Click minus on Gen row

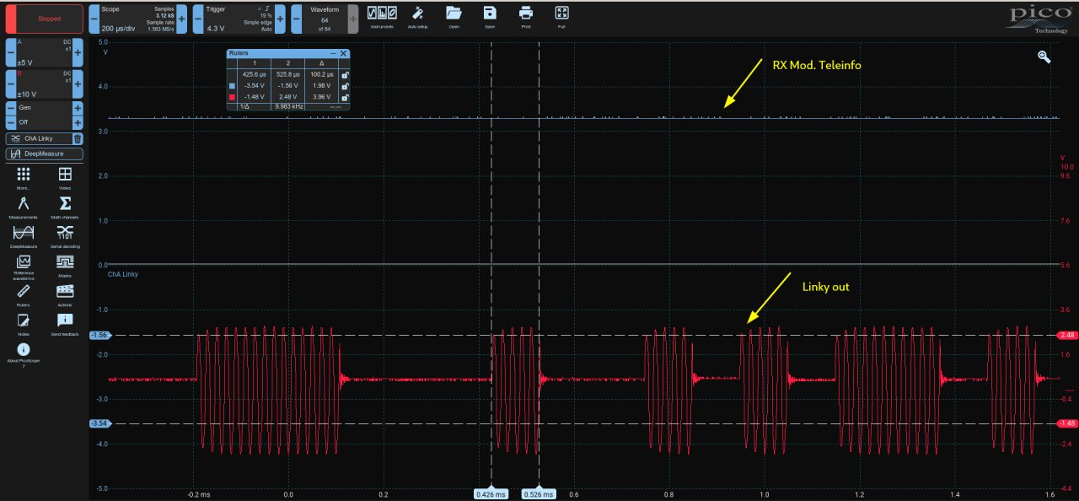point(11,108)
